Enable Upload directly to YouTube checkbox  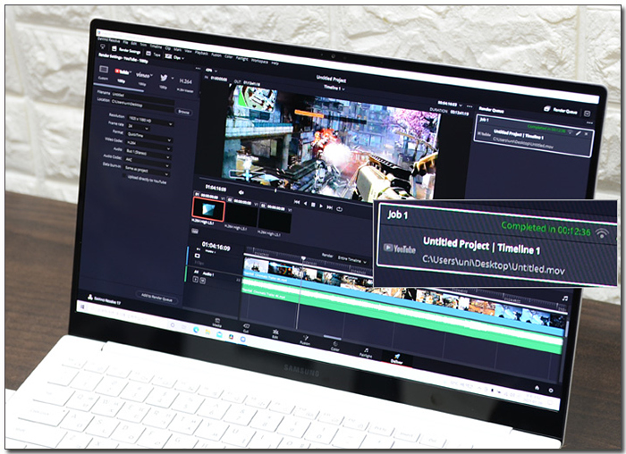click(x=124, y=176)
